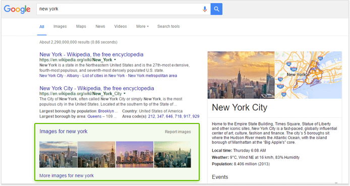The image size is (350, 186).
Task: Open the New York map thumbnail
Action: coord(308,75)
